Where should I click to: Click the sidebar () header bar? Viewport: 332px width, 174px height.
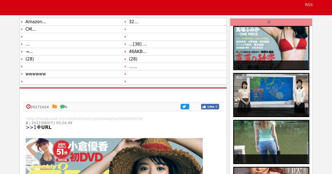coord(271,22)
